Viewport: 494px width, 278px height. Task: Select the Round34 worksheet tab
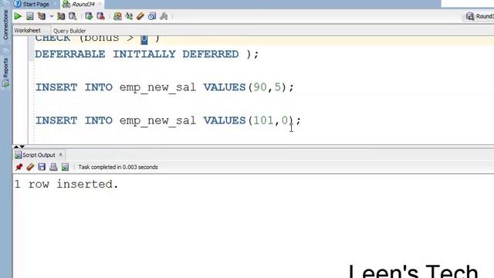(x=83, y=4)
